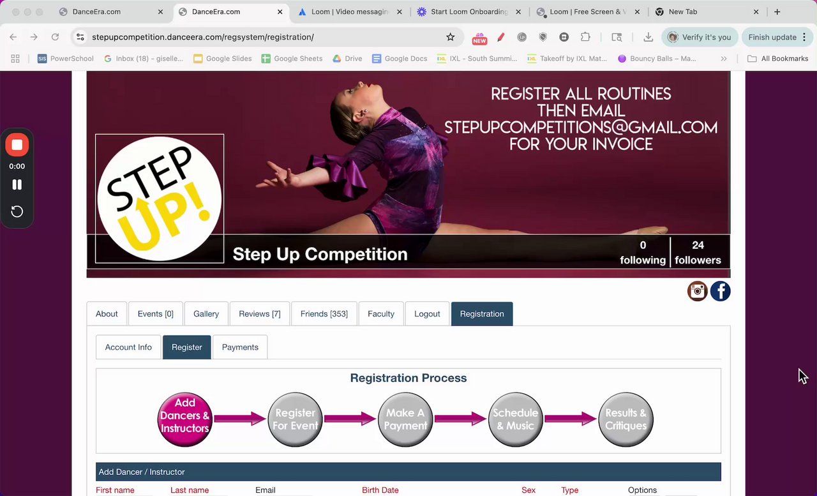
Task: Reload the current page
Action: point(55,37)
